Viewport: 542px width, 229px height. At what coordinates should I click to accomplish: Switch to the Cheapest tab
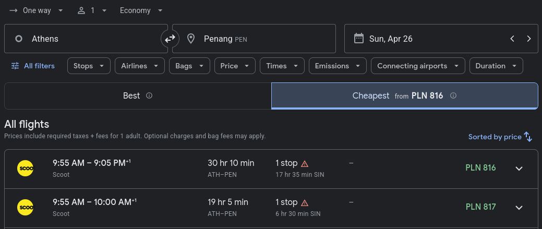(405, 95)
